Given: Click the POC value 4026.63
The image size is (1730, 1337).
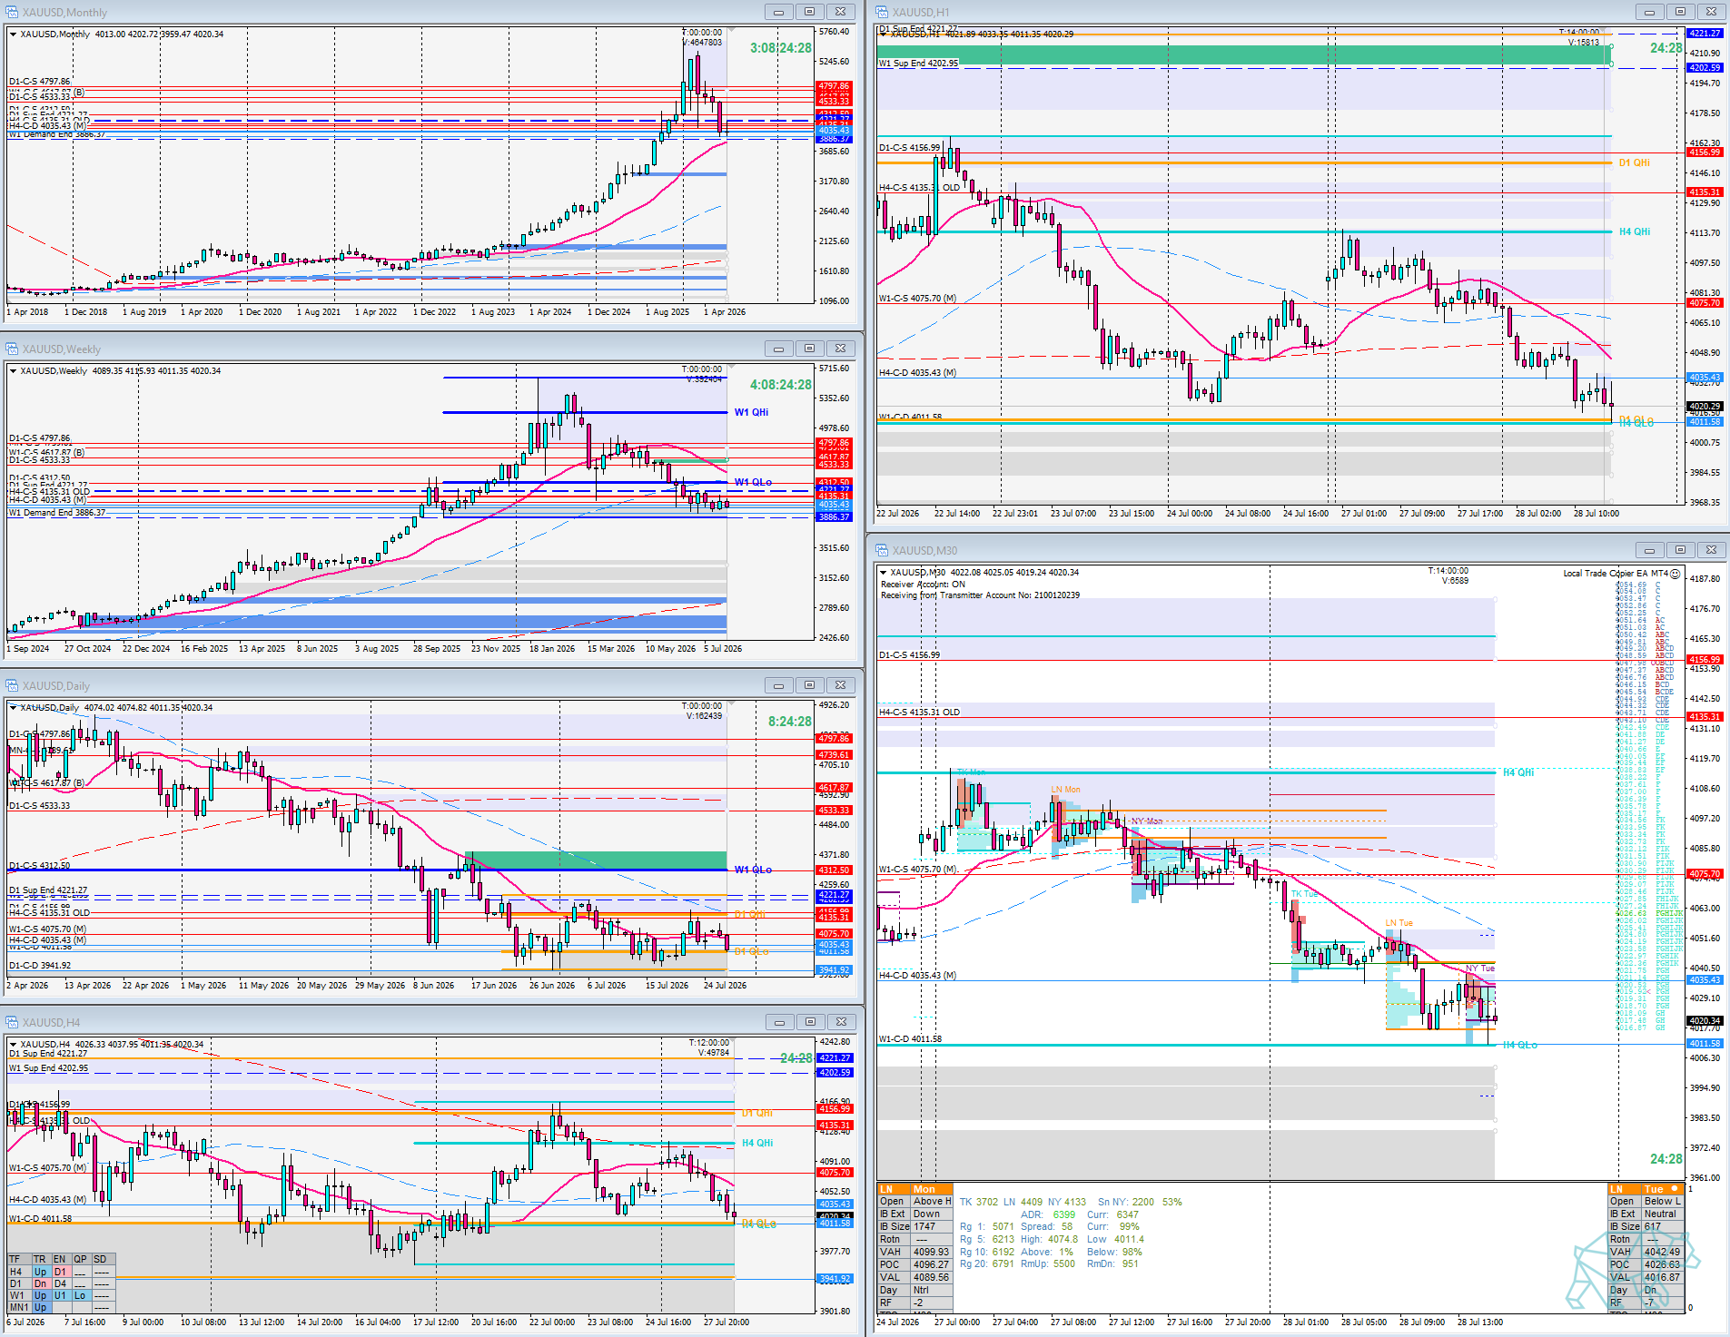Looking at the screenshot, I should (x=1662, y=1265).
